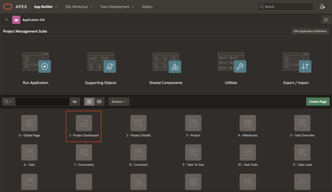Open the 1 - Project Dashboard page
The image size is (332, 192).
click(x=84, y=123)
